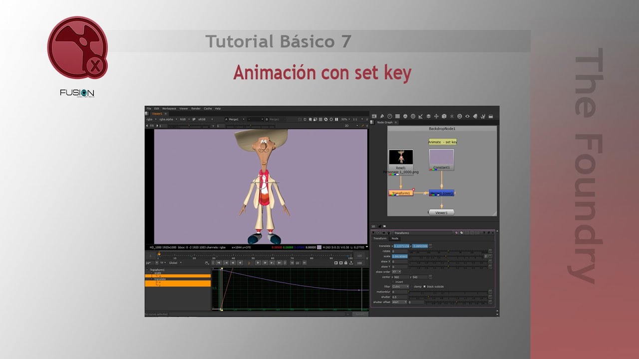Open the Keyer nodes icon

pyautogui.click(x=421, y=117)
